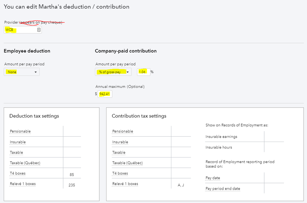Expand the "% of gross pay" dropdown
This screenshot has width=307, height=203.
pos(113,72)
